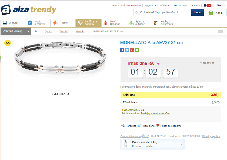Viewport: 227px width, 160px height.
Task: Expand the Zobrazit katalog dropdown
Action: (16, 31)
